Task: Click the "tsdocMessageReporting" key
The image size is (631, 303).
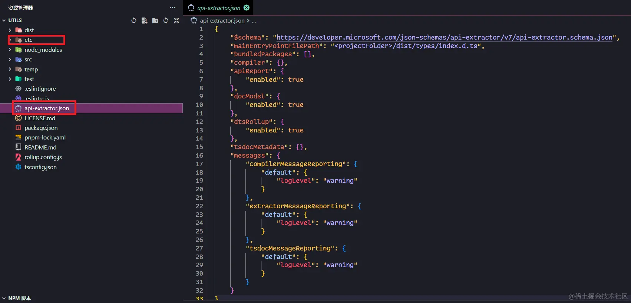Action: tap(290, 248)
